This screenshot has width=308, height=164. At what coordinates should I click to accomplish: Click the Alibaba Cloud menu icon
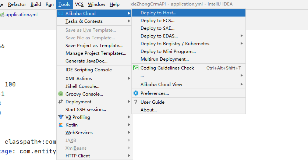coord(61,13)
